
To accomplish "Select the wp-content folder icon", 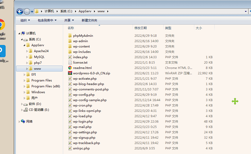I will 70,46.
